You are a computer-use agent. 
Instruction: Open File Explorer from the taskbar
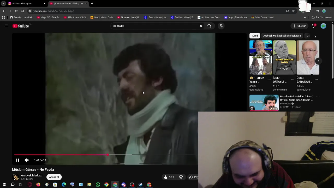[x=89, y=185]
